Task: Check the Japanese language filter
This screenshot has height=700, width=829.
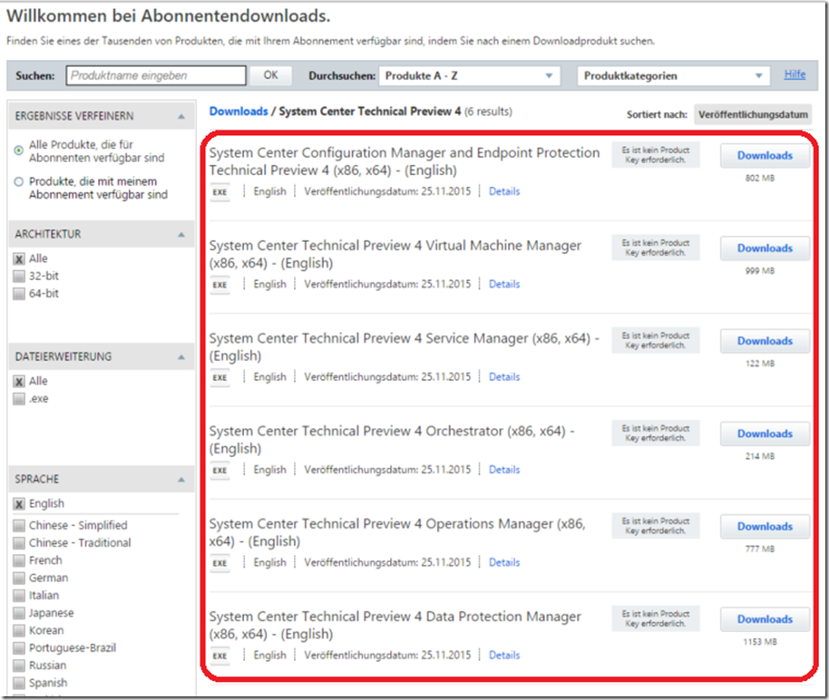Action: (19, 613)
